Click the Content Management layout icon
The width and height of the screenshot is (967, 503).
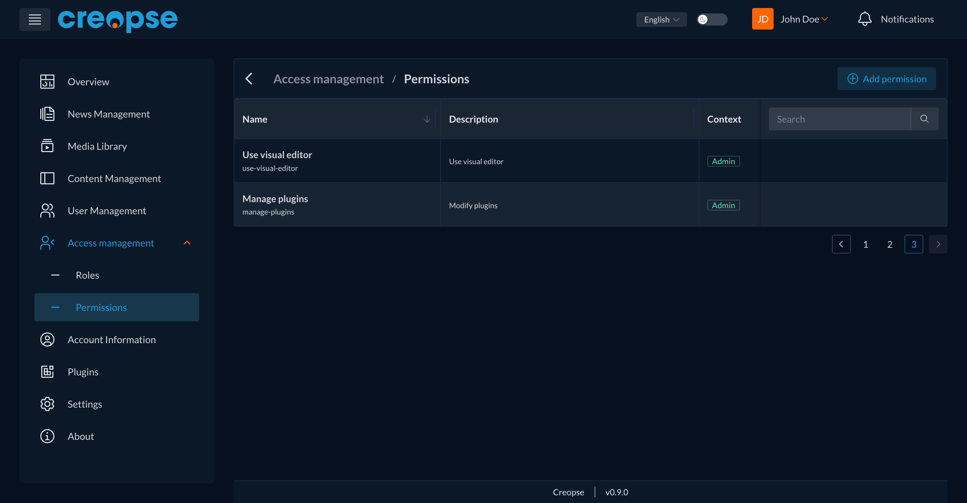click(47, 178)
